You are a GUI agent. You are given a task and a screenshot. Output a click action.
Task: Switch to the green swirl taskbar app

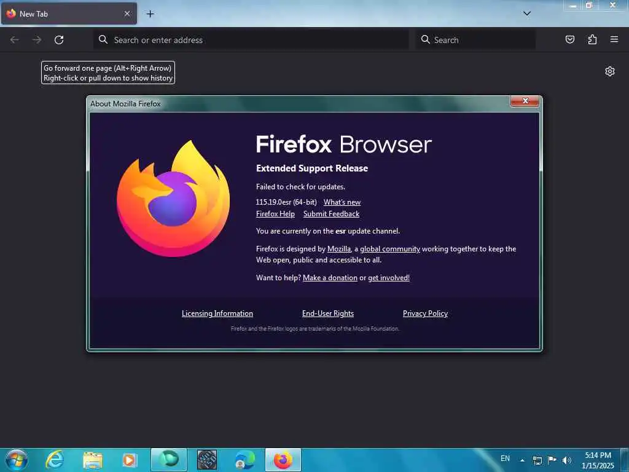coord(169,460)
